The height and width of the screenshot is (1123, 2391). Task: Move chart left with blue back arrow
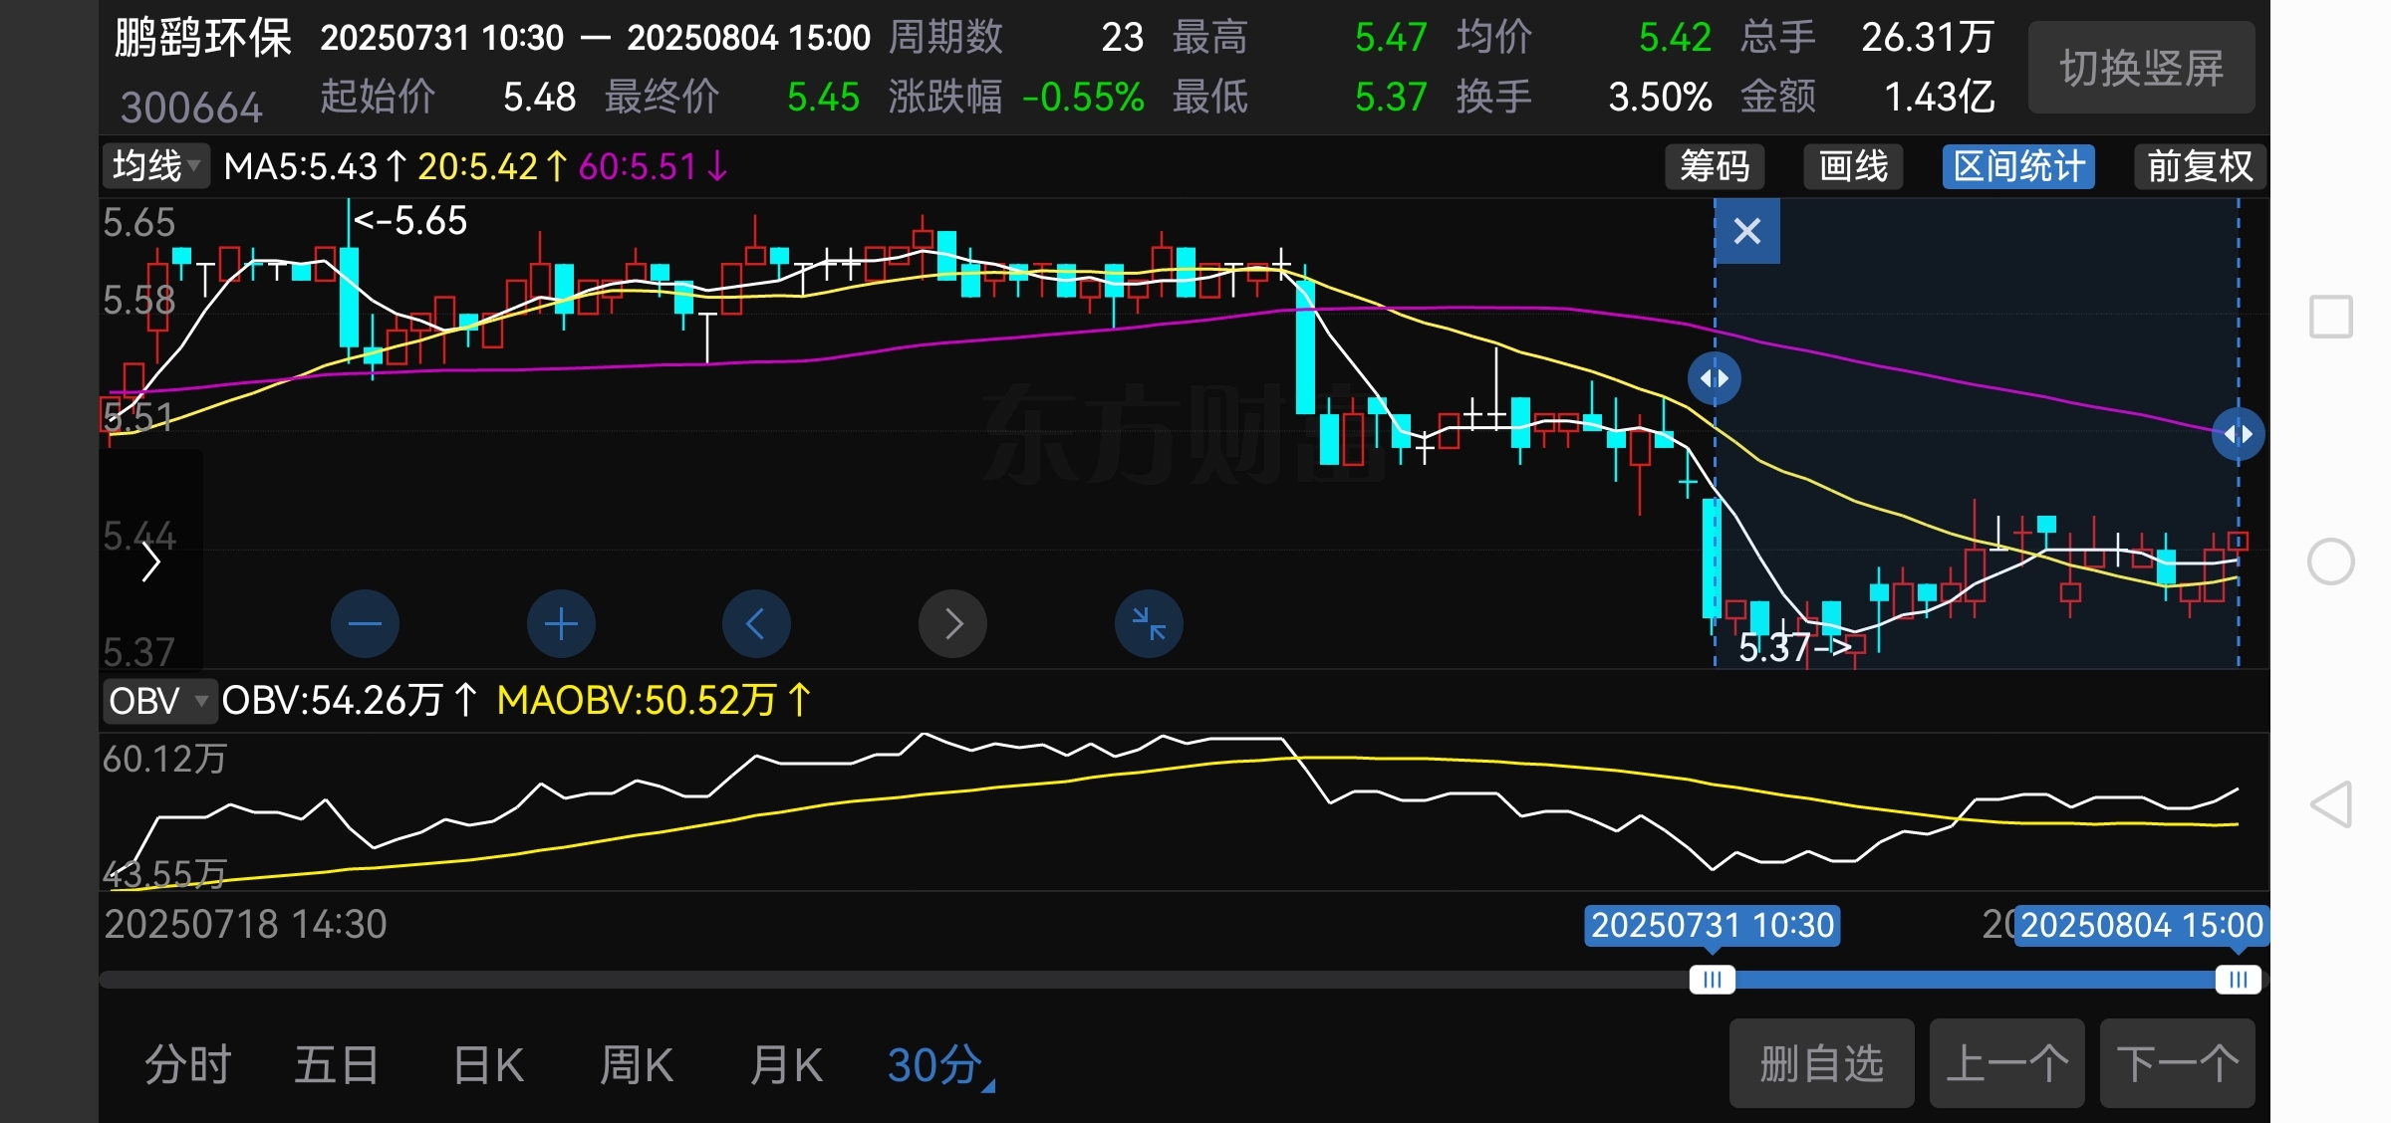[x=756, y=624]
